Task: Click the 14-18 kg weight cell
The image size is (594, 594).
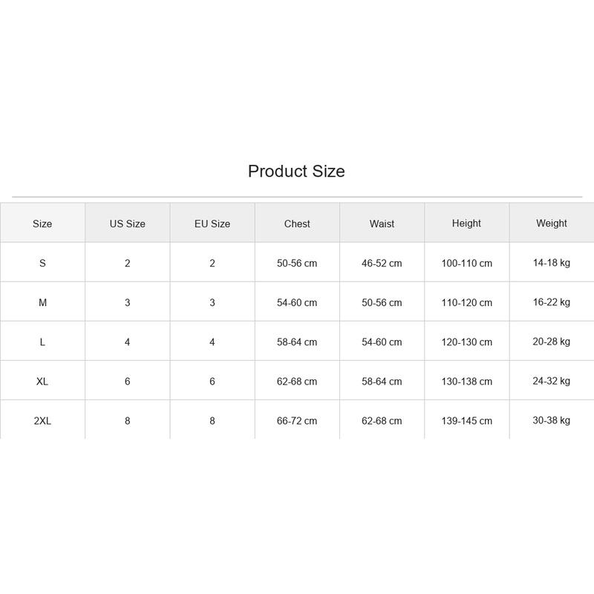Action: pos(552,263)
